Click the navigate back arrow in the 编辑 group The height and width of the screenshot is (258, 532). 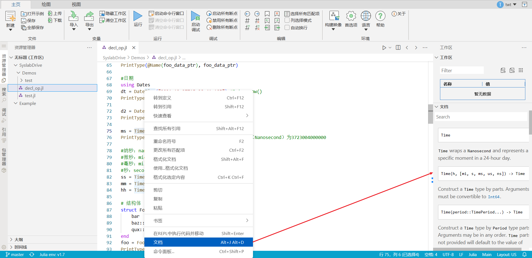point(247,14)
